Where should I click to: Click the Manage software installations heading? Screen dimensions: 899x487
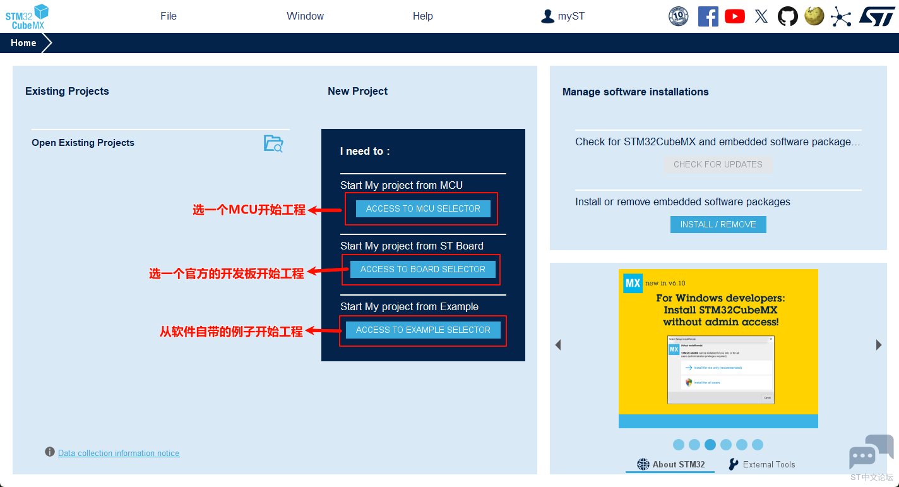(x=635, y=92)
